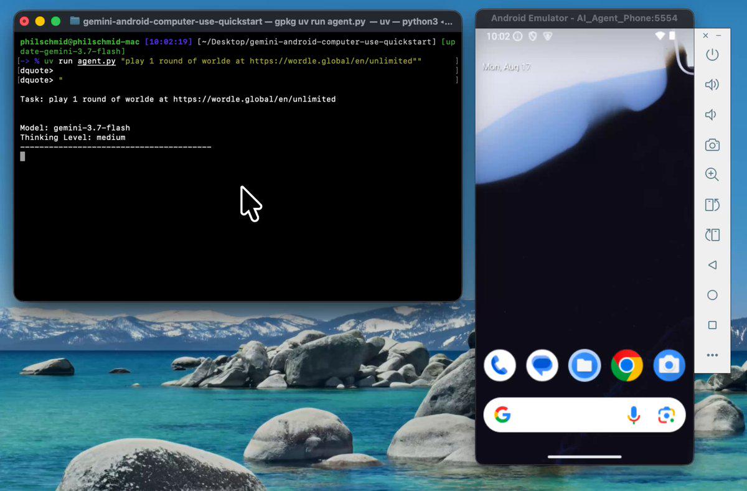The width and height of the screenshot is (747, 491).
Task: Tap the emulator Home circle button
Action: [x=712, y=295]
